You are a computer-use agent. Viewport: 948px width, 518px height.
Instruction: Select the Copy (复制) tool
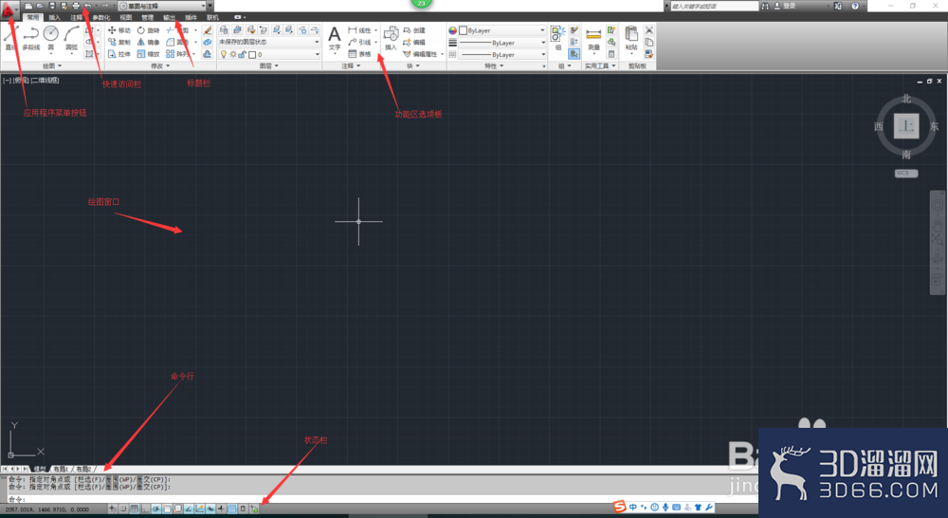[119, 43]
